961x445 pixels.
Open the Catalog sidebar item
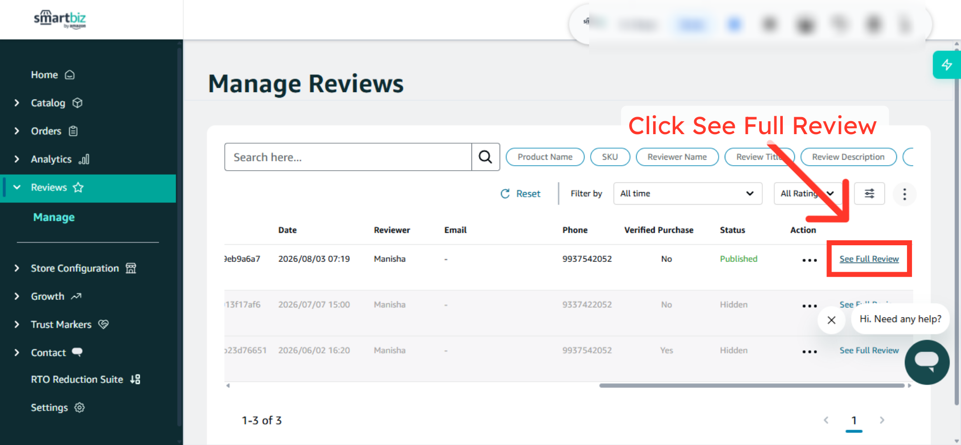coord(56,103)
